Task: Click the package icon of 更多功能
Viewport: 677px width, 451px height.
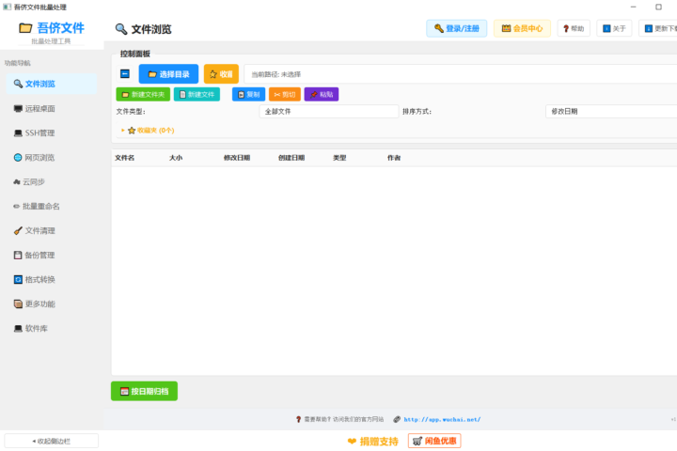Action: [x=18, y=303]
